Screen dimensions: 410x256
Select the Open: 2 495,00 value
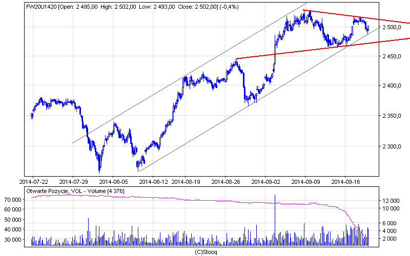[78, 7]
